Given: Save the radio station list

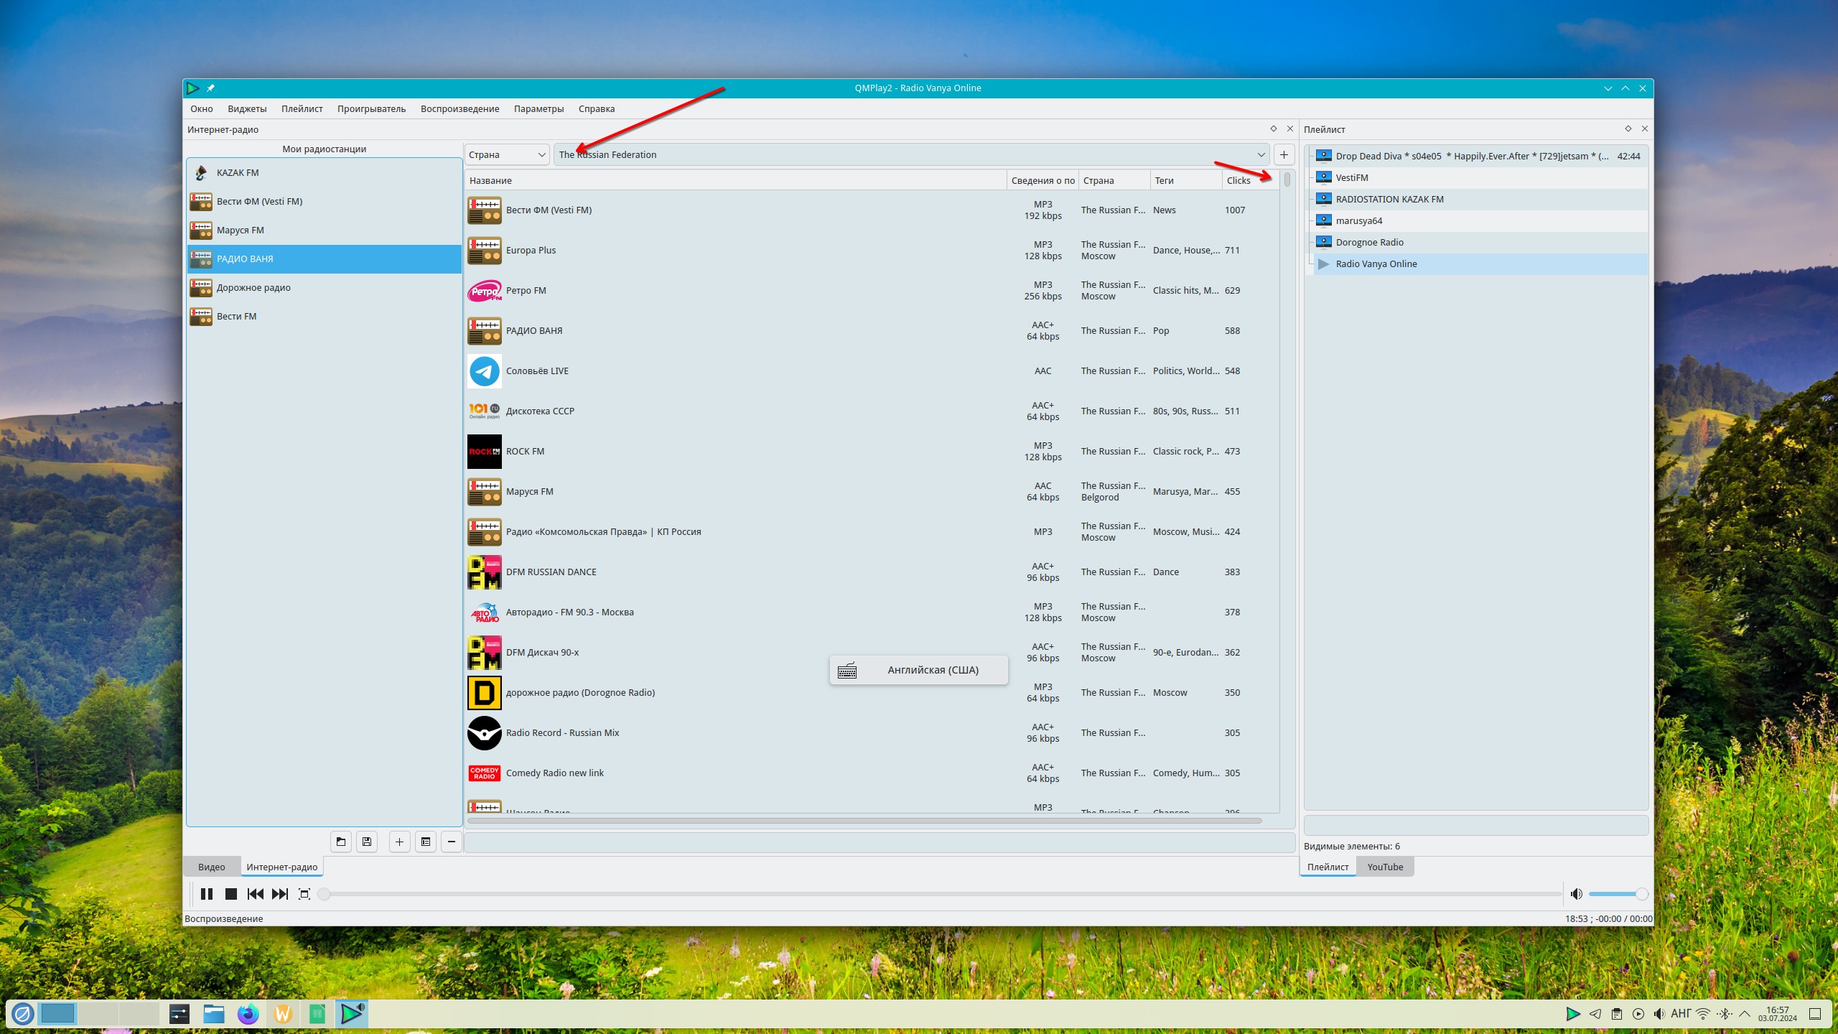Looking at the screenshot, I should pos(367,842).
